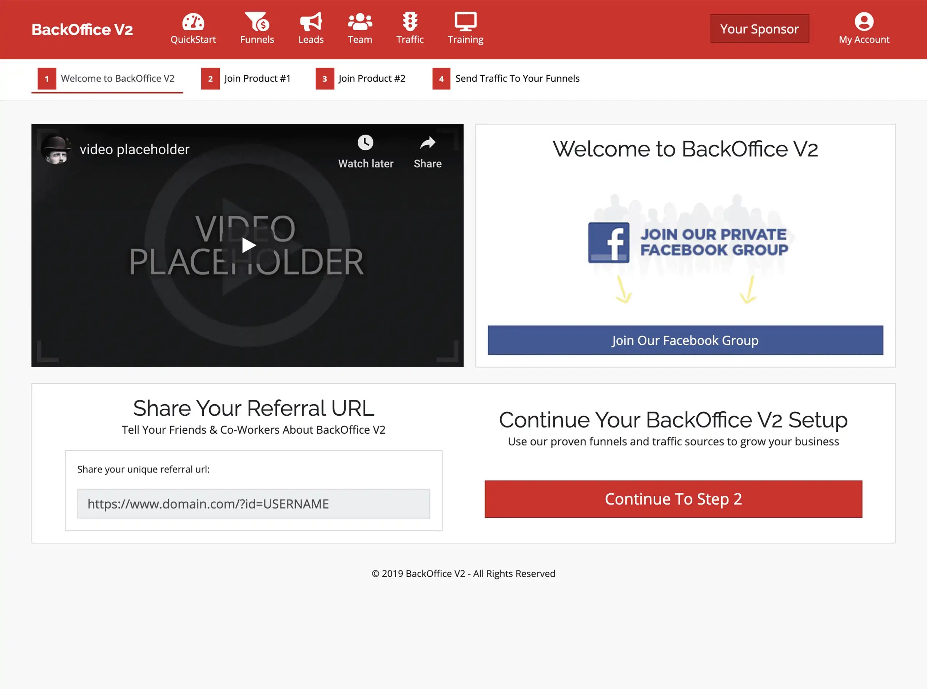Switch to Join Product #2 step

[361, 79]
